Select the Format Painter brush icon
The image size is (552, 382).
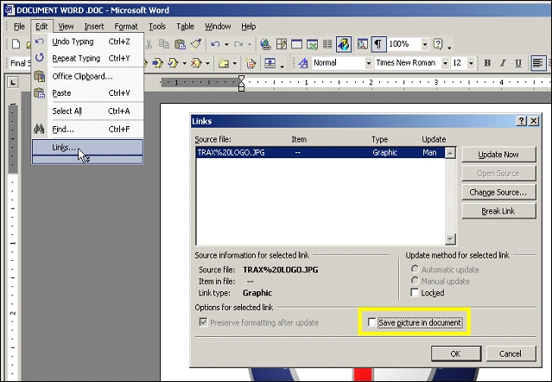196,44
